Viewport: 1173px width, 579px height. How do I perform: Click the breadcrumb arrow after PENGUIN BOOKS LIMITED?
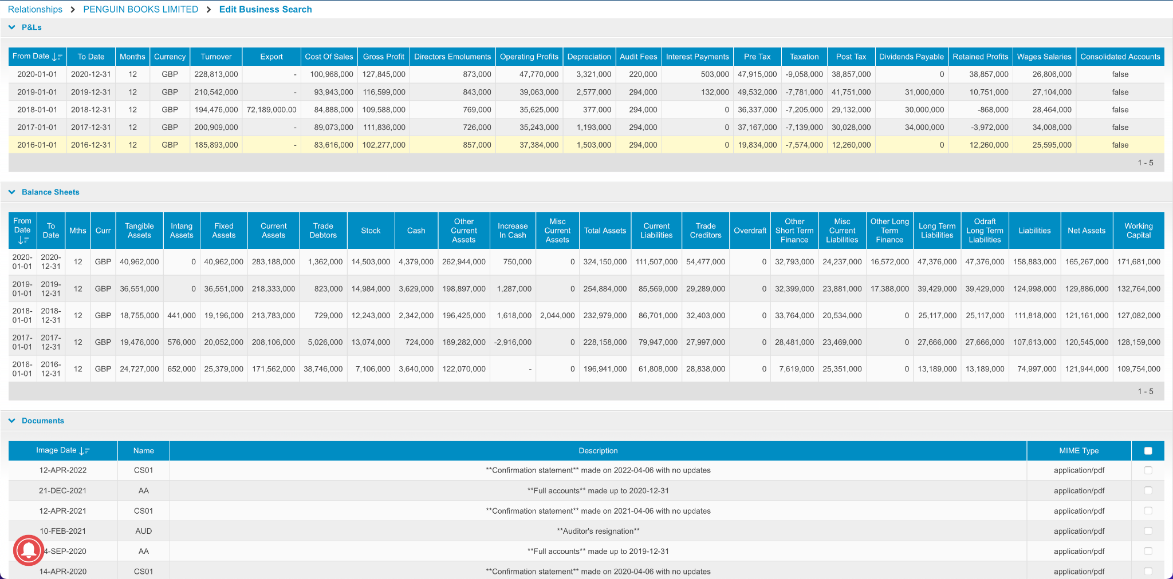click(208, 10)
